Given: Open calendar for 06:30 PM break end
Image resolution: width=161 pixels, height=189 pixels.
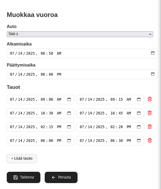Looking at the screenshot, I should coord(139,141).
